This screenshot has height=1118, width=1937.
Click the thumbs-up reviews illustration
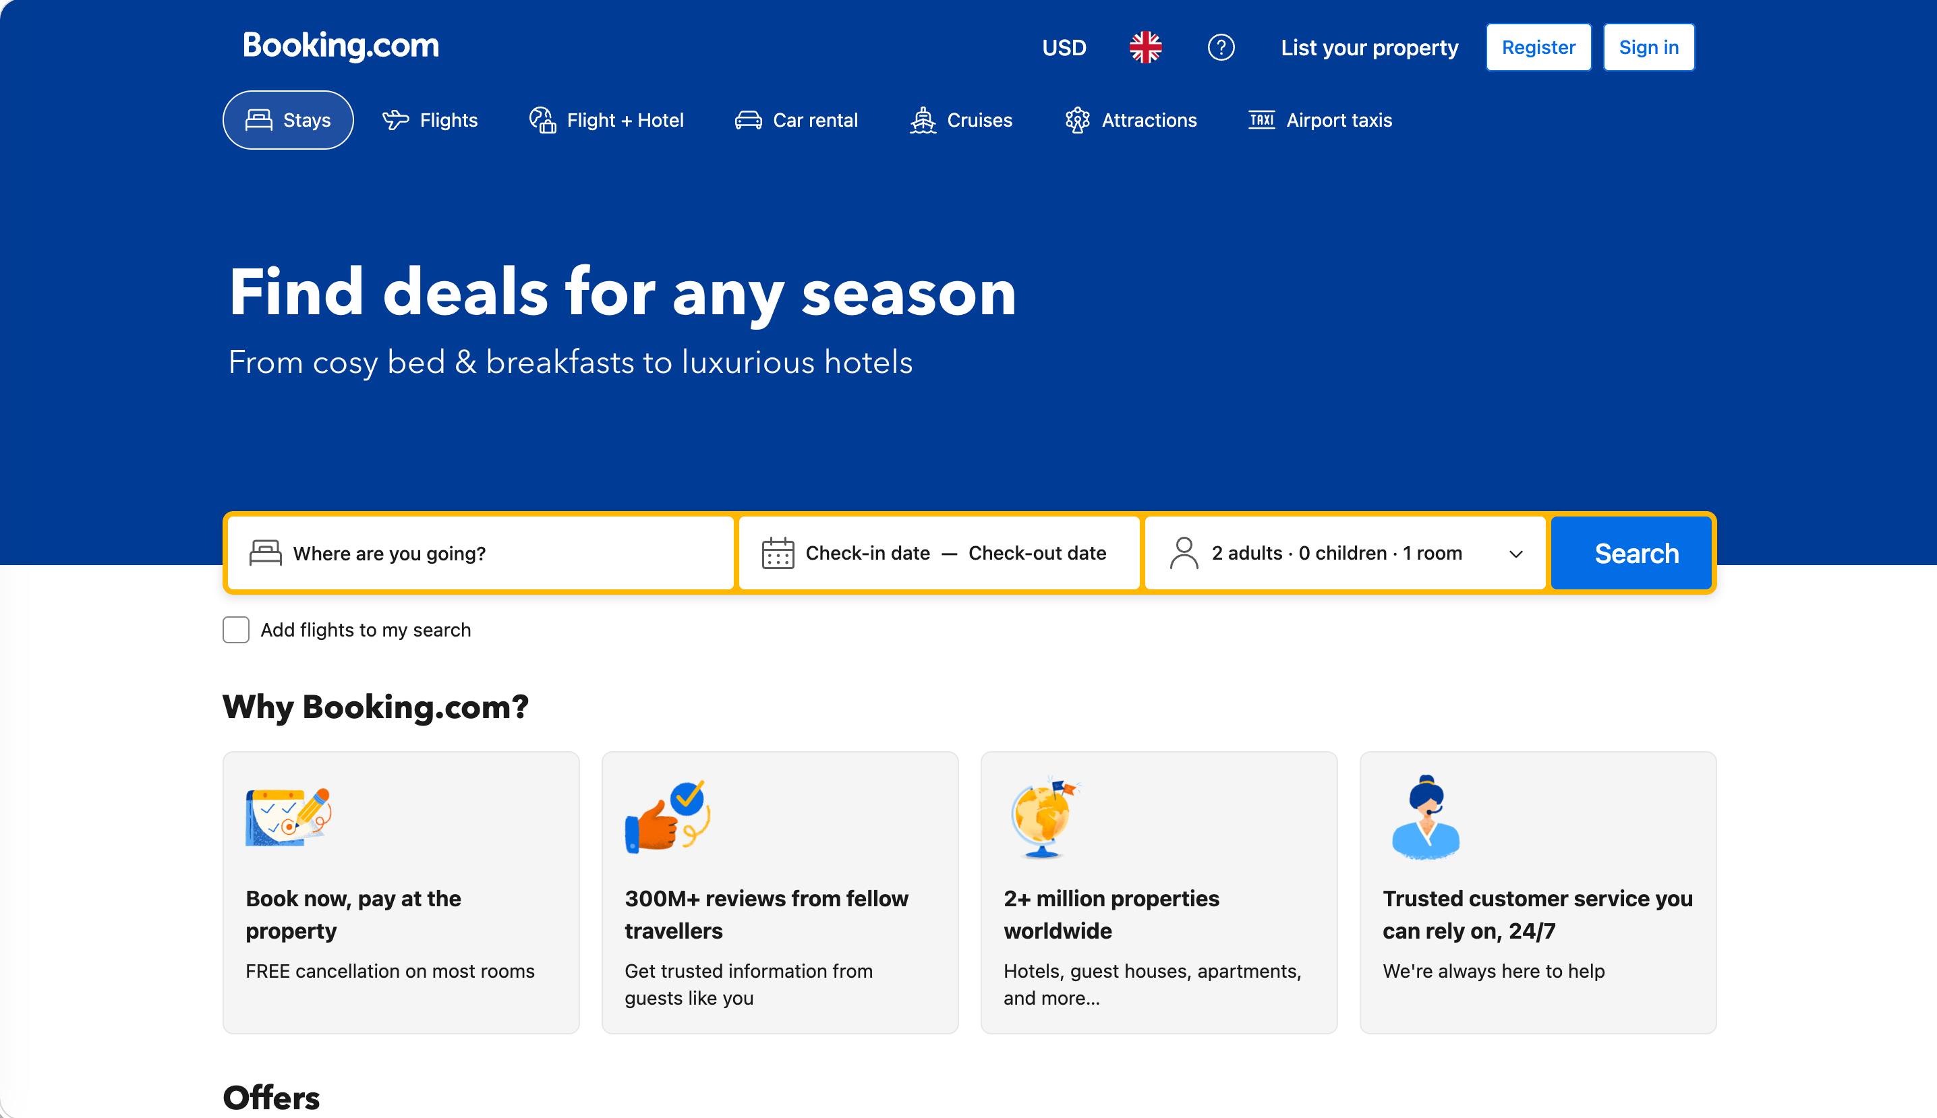668,817
